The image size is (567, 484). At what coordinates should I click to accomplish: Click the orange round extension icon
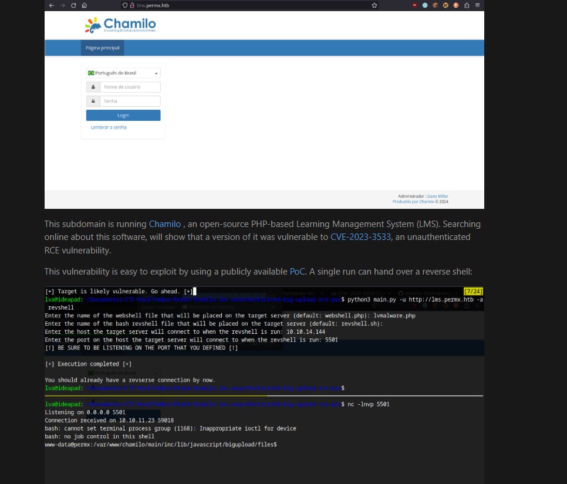pos(456,5)
